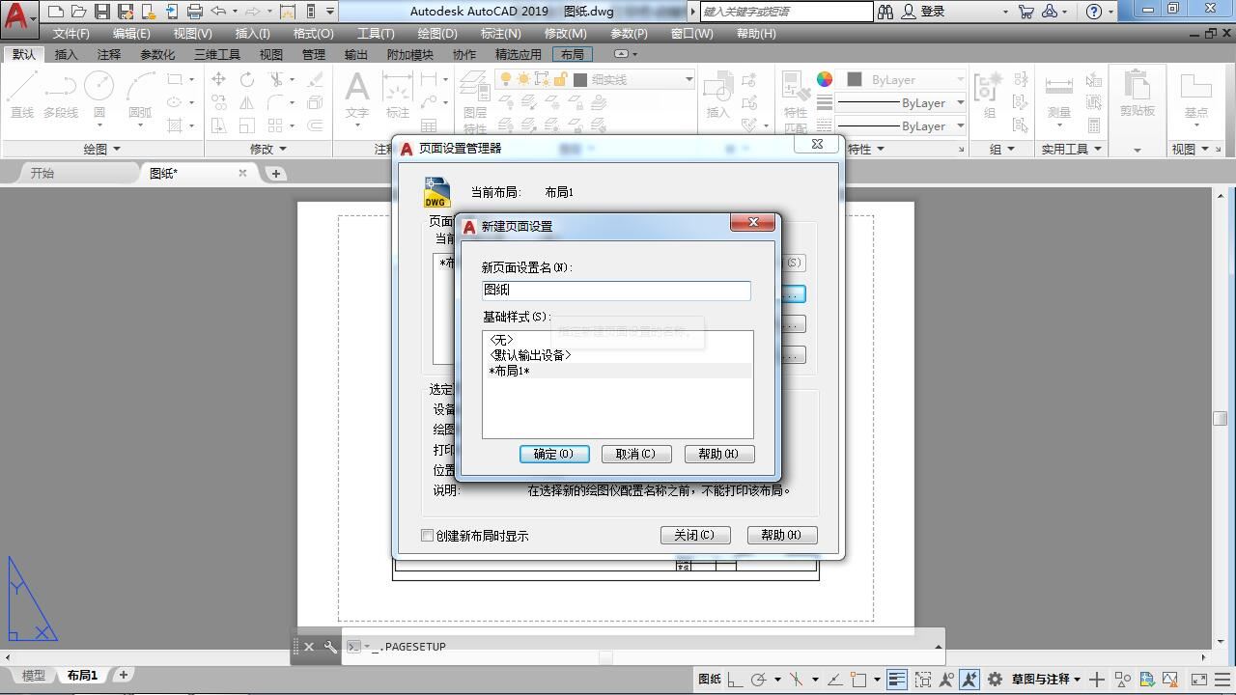The height and width of the screenshot is (695, 1236).
Task: Click 取消(C) button in new page setup
Action: coord(635,454)
